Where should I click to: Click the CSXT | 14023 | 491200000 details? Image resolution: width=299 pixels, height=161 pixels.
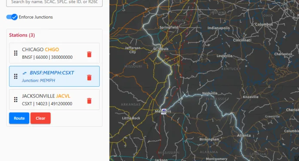47,103
